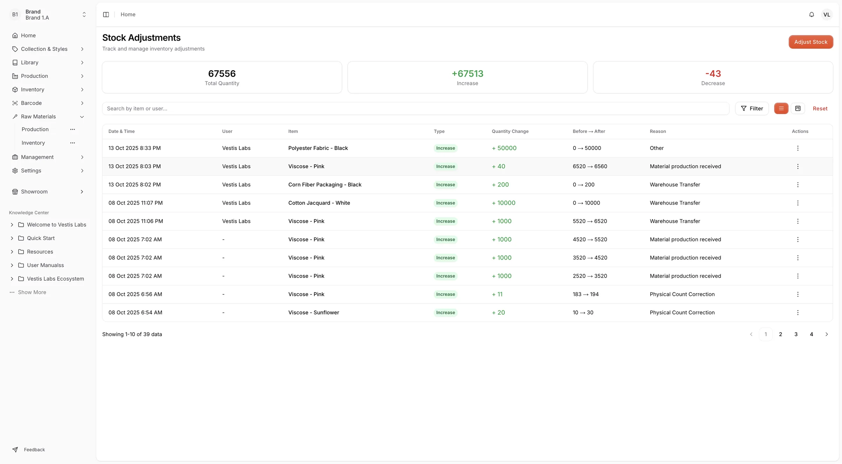Switch to board view layout

(798, 109)
